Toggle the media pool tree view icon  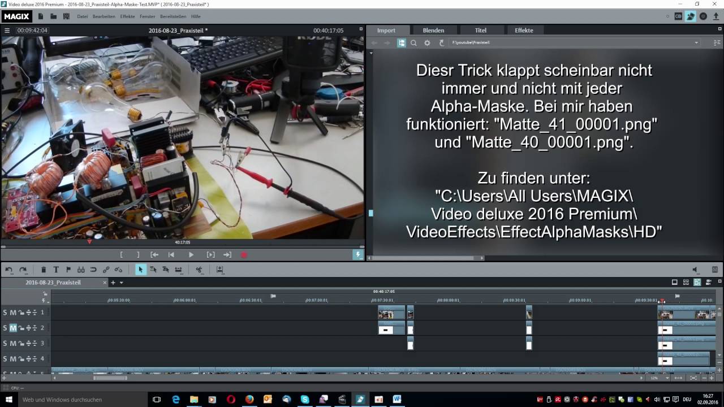tap(402, 42)
